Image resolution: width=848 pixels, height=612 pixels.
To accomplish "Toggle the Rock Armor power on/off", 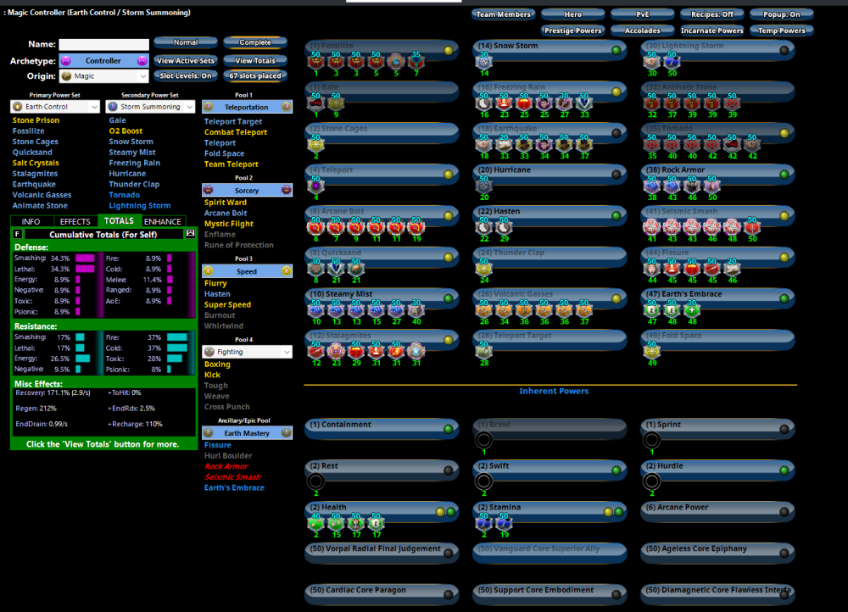I will (x=784, y=174).
